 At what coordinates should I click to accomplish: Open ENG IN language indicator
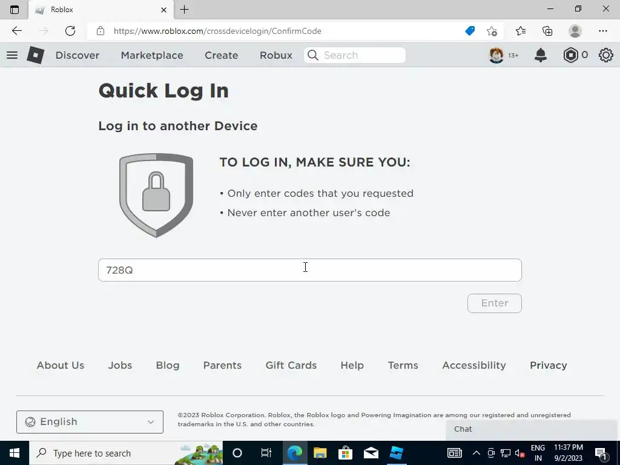pyautogui.click(x=538, y=453)
